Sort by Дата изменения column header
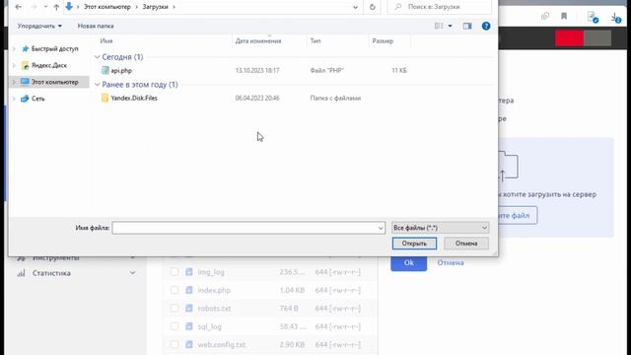 [x=258, y=40]
